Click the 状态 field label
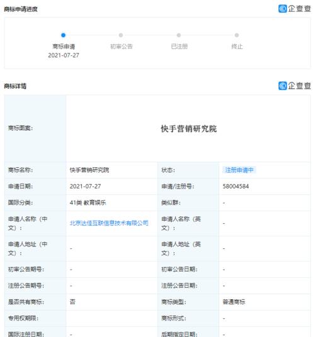Image resolution: width=315 pixels, height=337 pixels. point(168,170)
